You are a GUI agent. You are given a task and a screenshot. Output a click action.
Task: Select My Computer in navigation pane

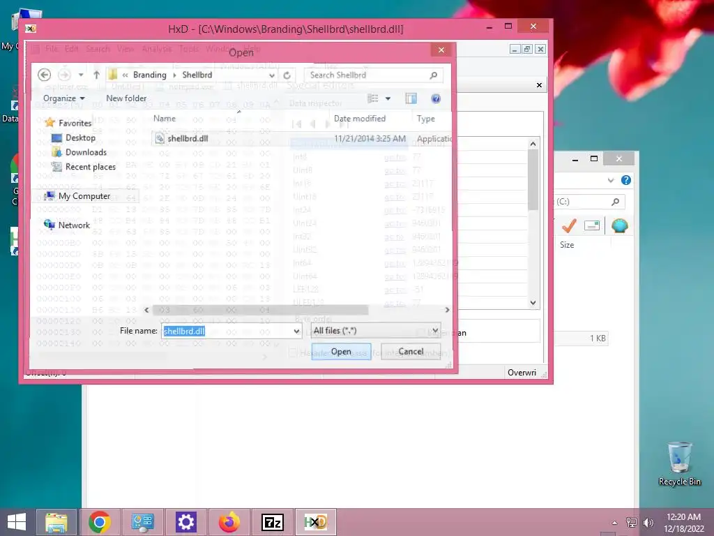[x=84, y=196]
